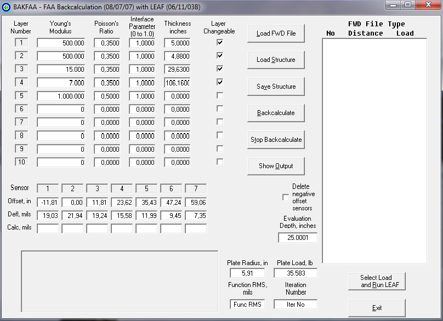Edit layer 5 Thickness field
Viewport: 443px width, 321px height.
(177, 96)
